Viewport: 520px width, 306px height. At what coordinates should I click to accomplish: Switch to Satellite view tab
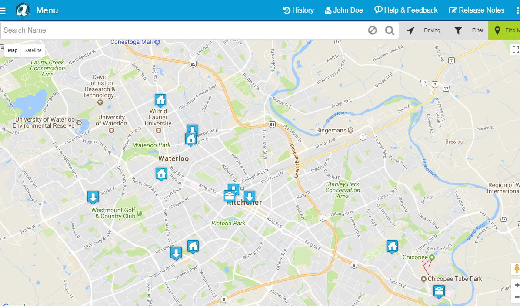[33, 50]
